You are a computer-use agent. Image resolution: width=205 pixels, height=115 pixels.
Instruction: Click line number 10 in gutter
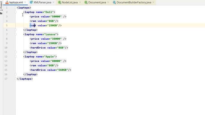[6, 48]
